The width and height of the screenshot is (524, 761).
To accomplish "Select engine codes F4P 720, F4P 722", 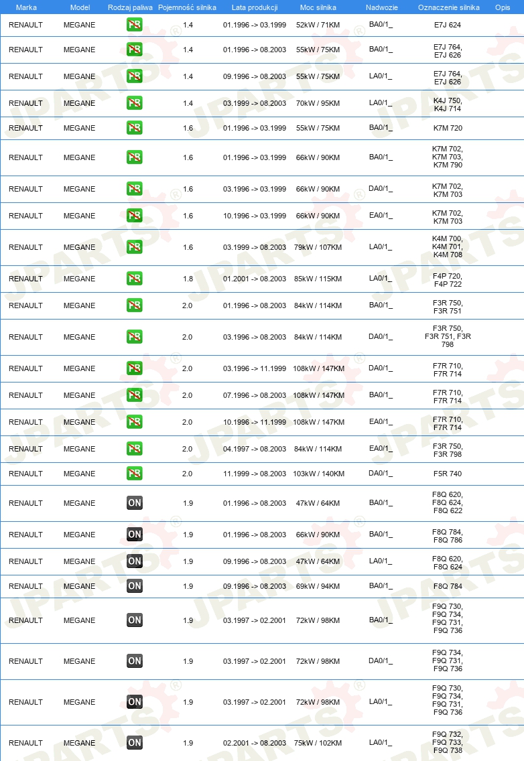I will tap(448, 280).
